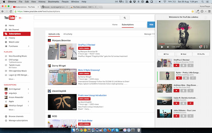Go to previous track with Prev button

pos(166,54)
